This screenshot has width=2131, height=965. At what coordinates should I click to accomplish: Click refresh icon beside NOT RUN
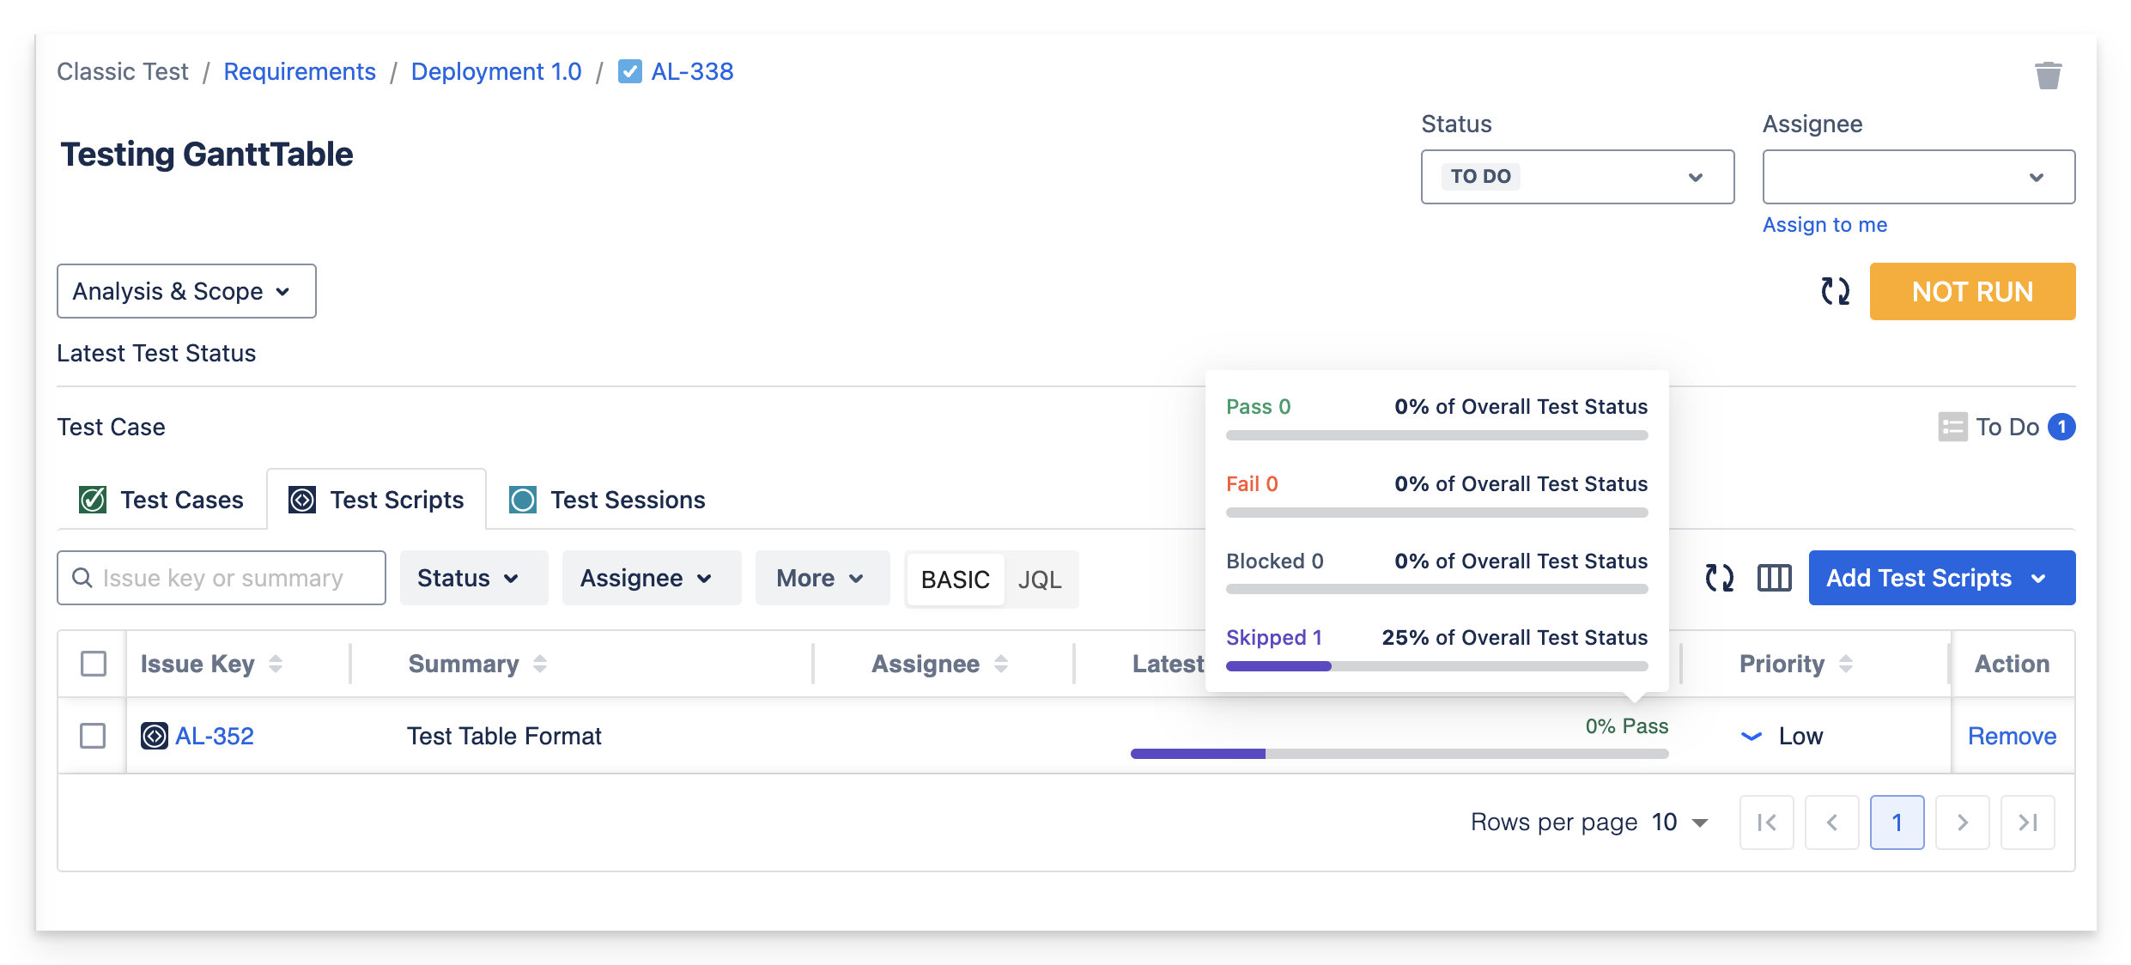(x=1835, y=291)
